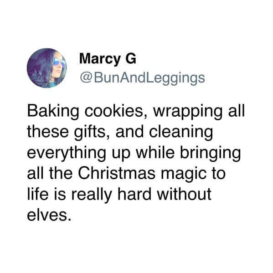
Task: Click the word bringing in the tweet
Action: pos(211,153)
